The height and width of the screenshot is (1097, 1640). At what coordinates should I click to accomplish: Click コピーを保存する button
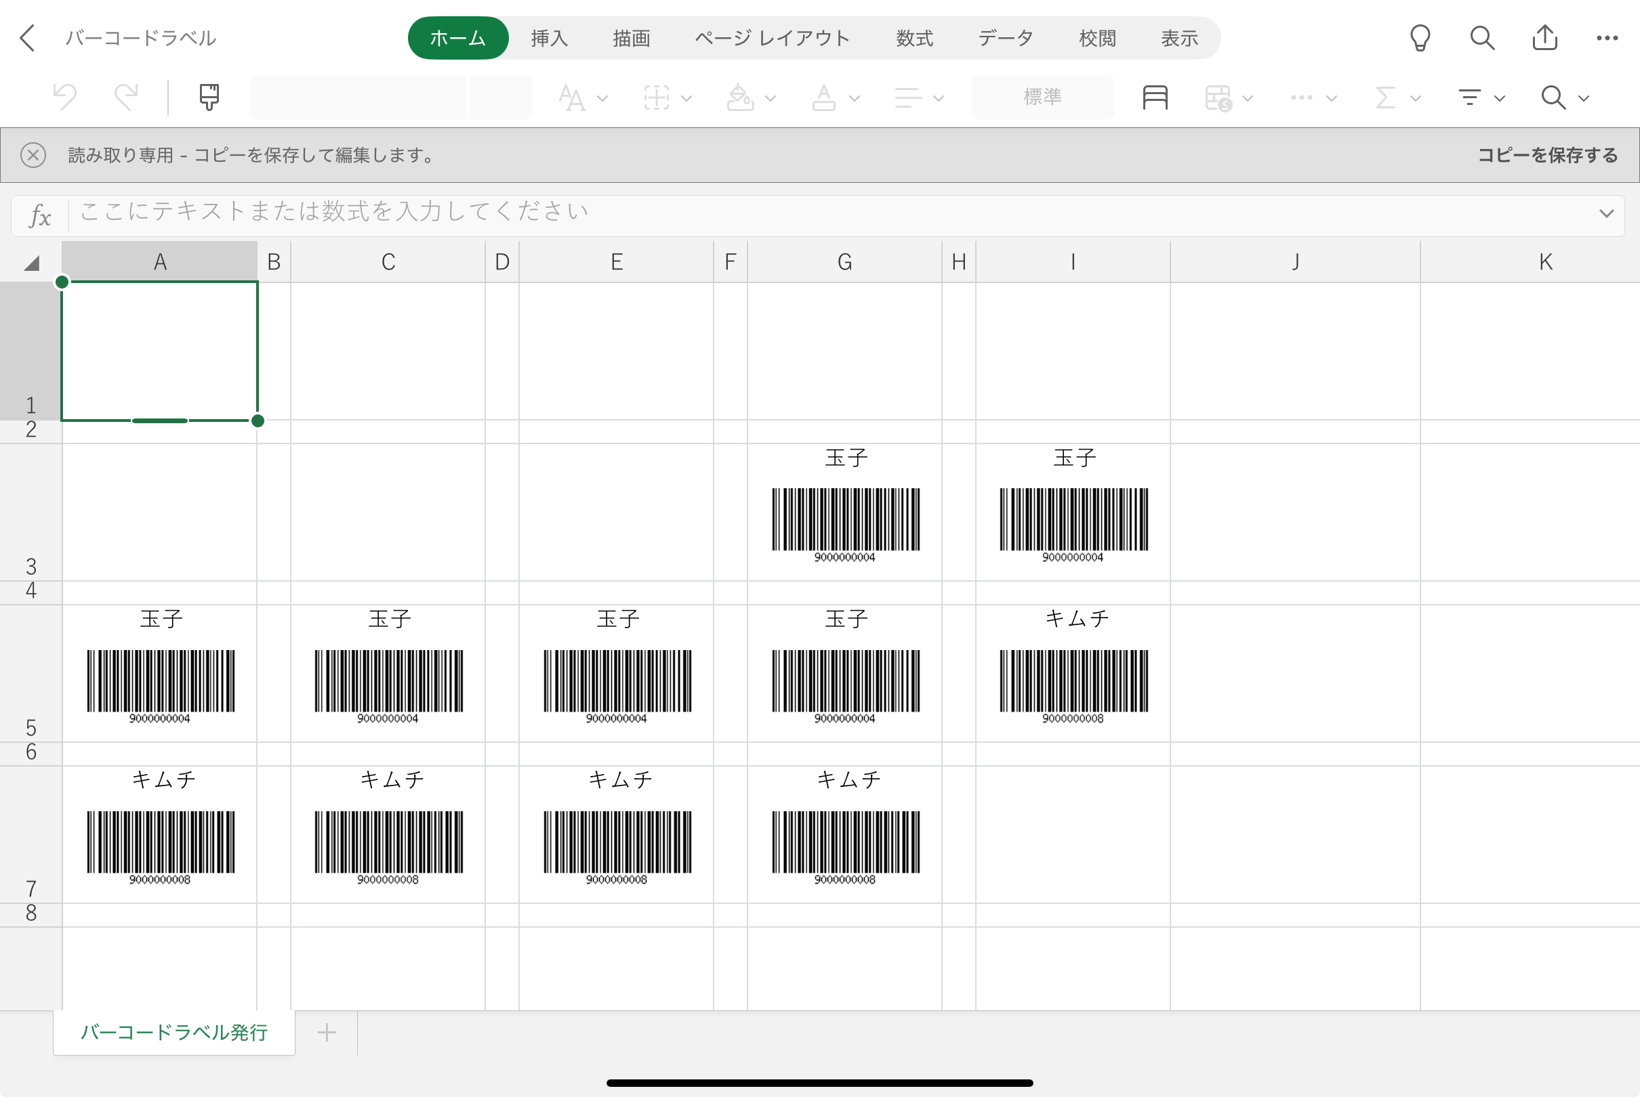(1548, 154)
